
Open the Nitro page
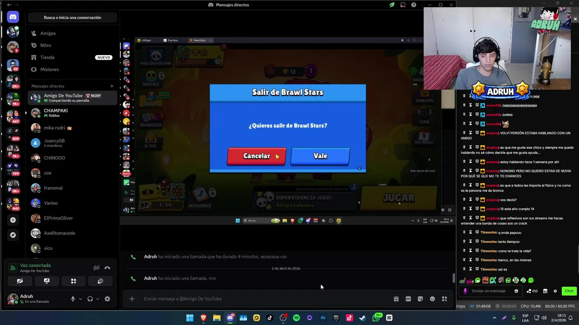coord(72,45)
